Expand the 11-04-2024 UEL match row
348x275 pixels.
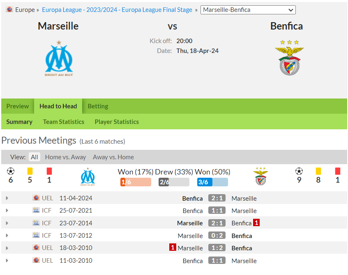click(7, 198)
